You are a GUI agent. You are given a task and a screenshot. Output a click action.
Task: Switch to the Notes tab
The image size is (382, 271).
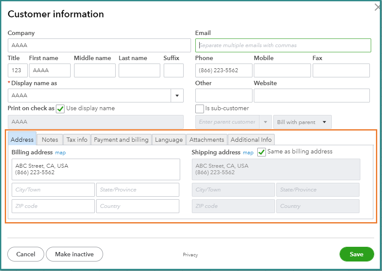pos(50,140)
